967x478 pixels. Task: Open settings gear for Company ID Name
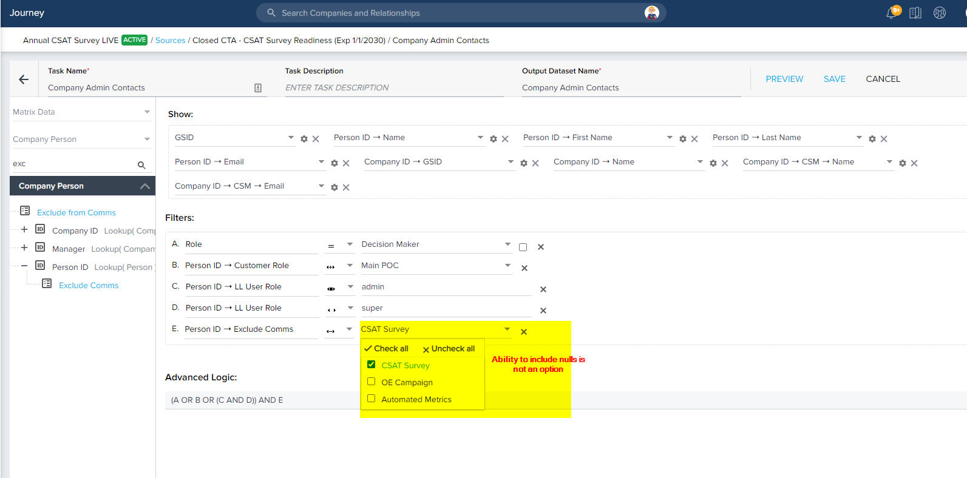pos(713,163)
